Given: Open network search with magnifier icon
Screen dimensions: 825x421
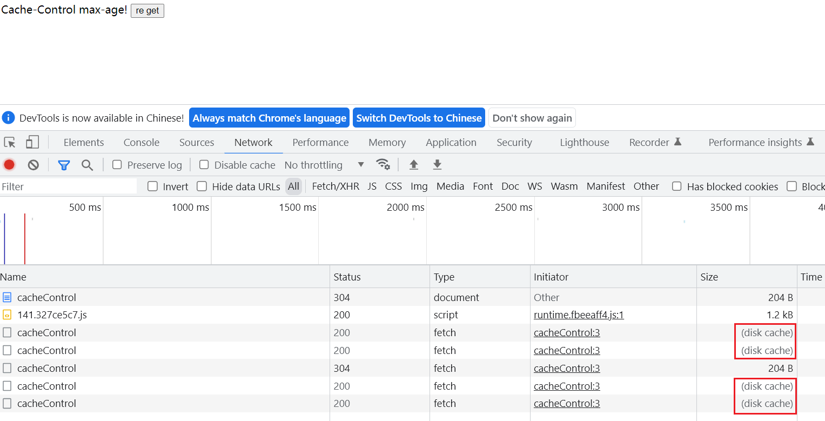Looking at the screenshot, I should (x=87, y=165).
